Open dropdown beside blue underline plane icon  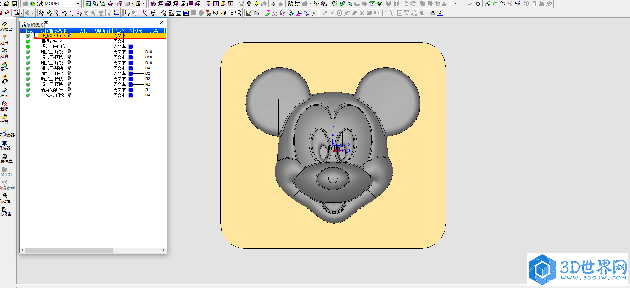coord(445,13)
